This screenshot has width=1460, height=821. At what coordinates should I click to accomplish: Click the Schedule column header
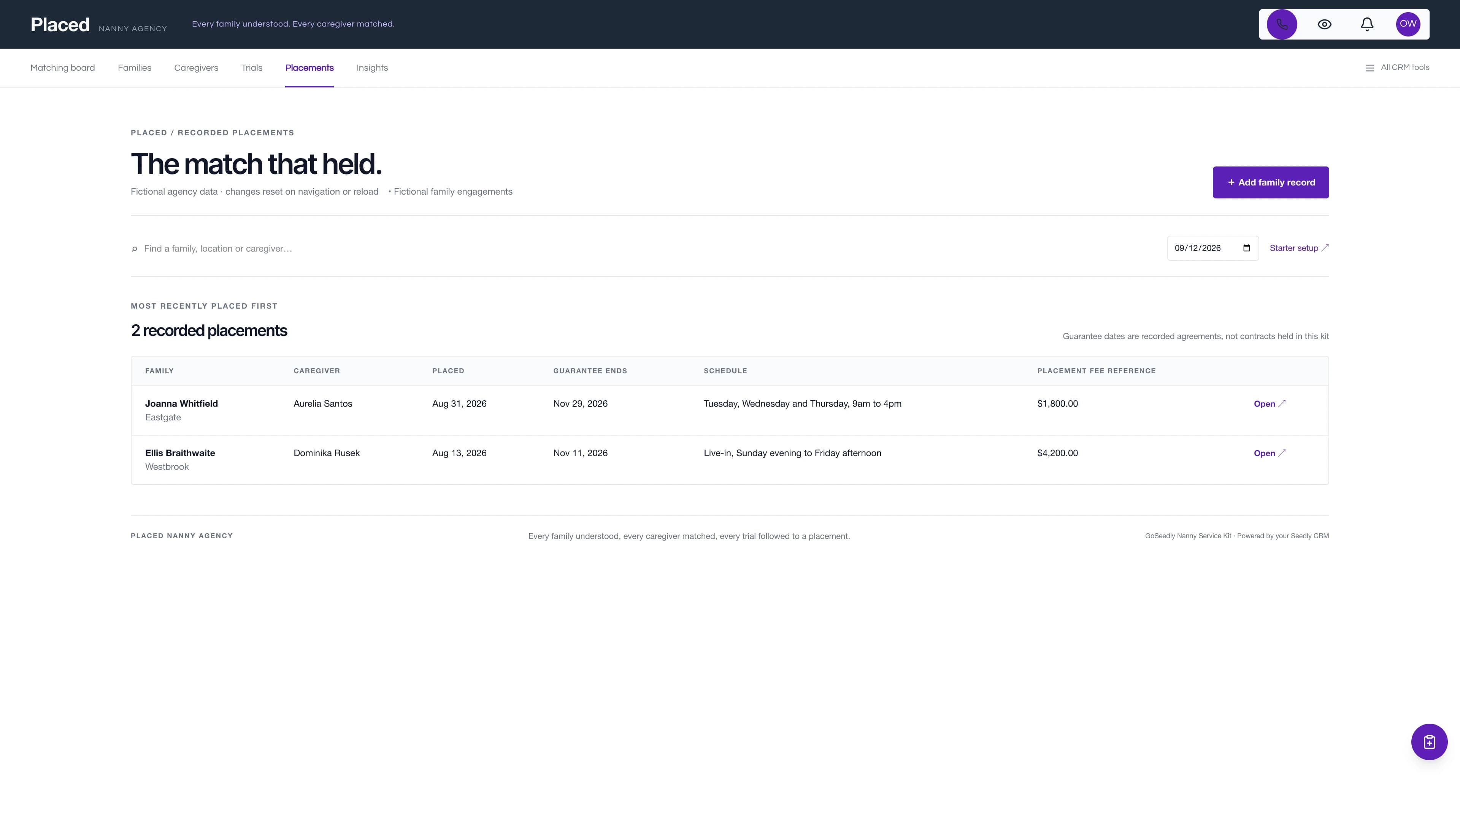tap(725, 371)
